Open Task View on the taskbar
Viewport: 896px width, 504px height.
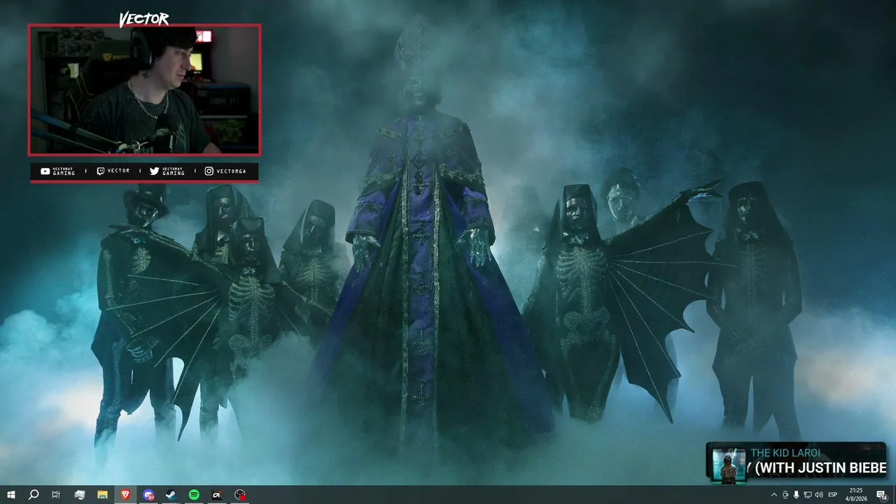click(x=56, y=495)
